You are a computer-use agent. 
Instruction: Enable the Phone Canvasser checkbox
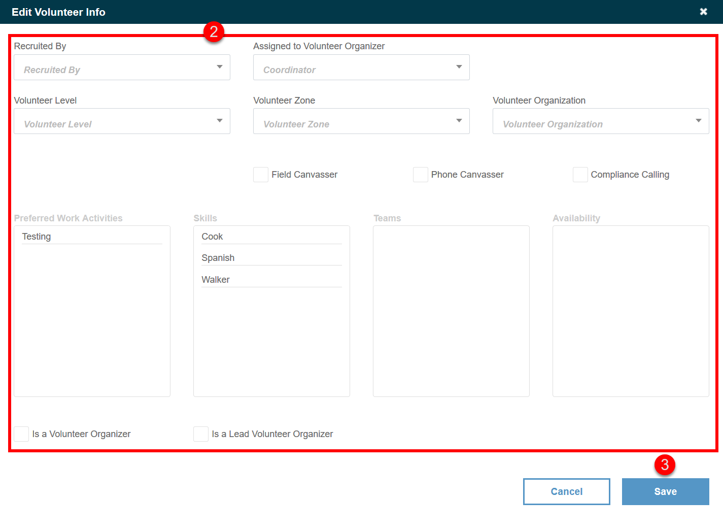[x=420, y=174]
